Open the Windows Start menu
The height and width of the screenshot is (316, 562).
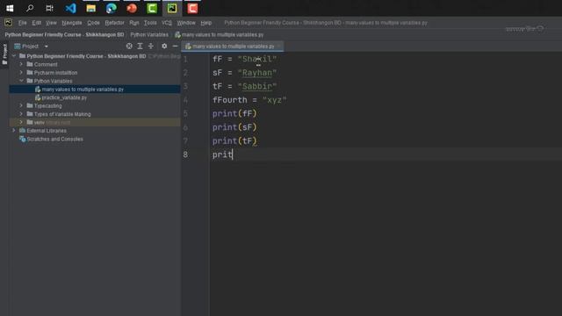pyautogui.click(x=10, y=8)
